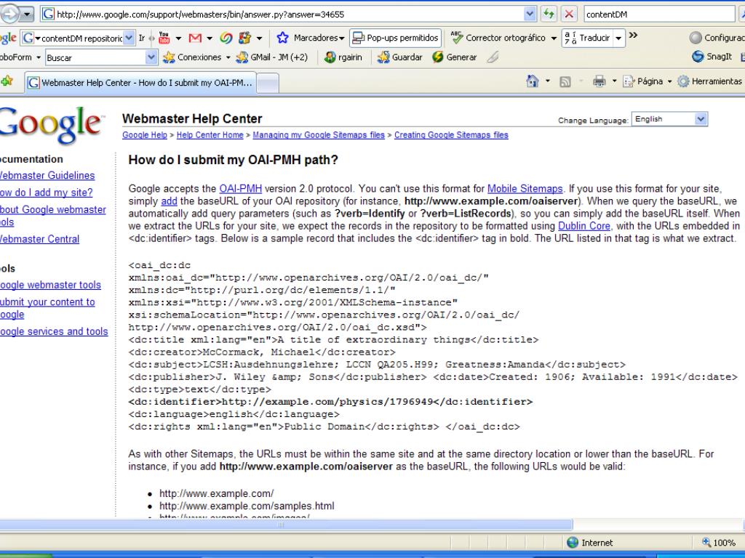Open the 'Google services and tools' link

tap(53, 331)
